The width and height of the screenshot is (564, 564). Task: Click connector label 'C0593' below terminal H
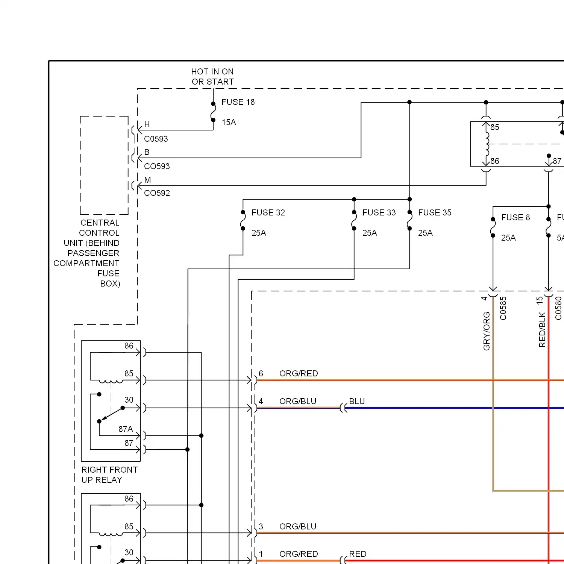(156, 139)
